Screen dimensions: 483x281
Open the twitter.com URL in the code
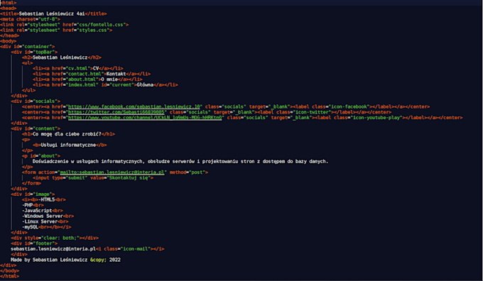[x=116, y=112]
